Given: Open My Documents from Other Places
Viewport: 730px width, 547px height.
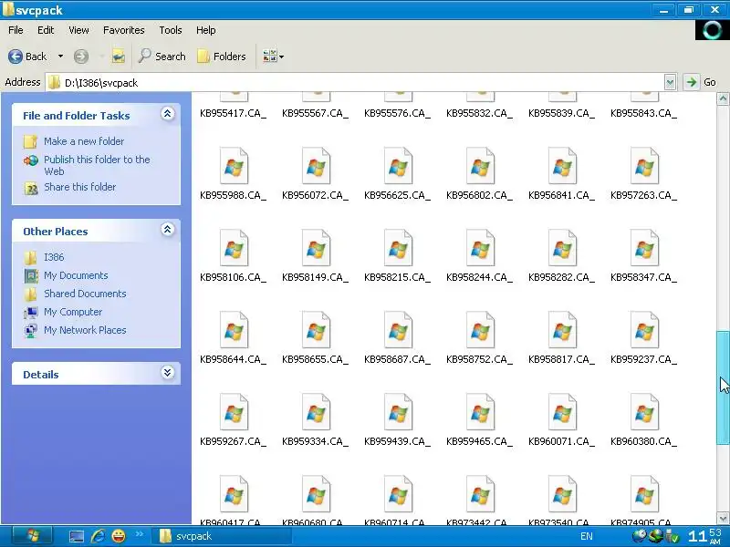Looking at the screenshot, I should click(76, 275).
